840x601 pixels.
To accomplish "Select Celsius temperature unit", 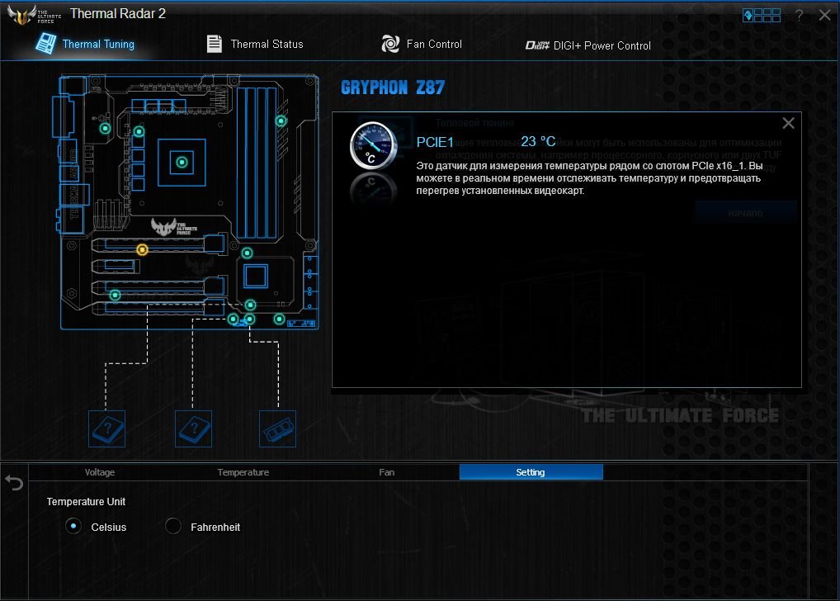I will click(73, 527).
